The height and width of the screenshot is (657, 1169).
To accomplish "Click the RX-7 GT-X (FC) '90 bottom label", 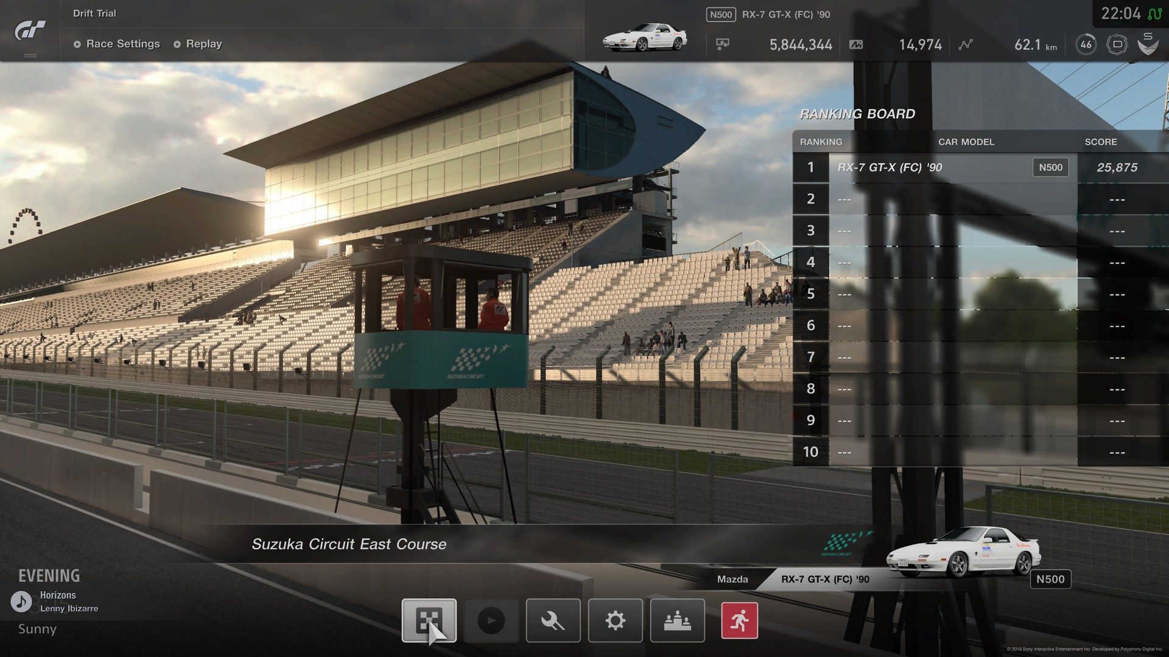I will [825, 579].
